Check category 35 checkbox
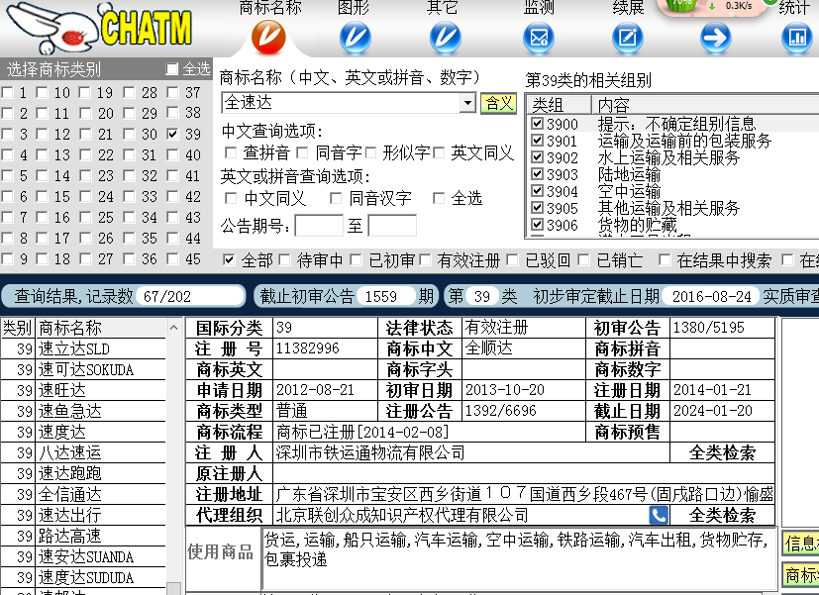Viewport: 819px width, 595px height. tap(129, 238)
